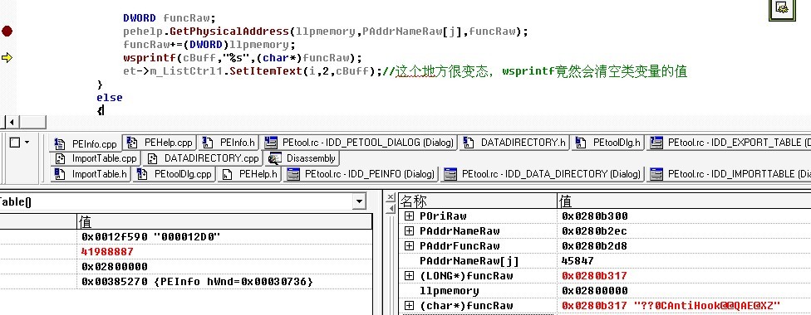Open the DATADIRECTORY.cpp tab

click(x=203, y=158)
